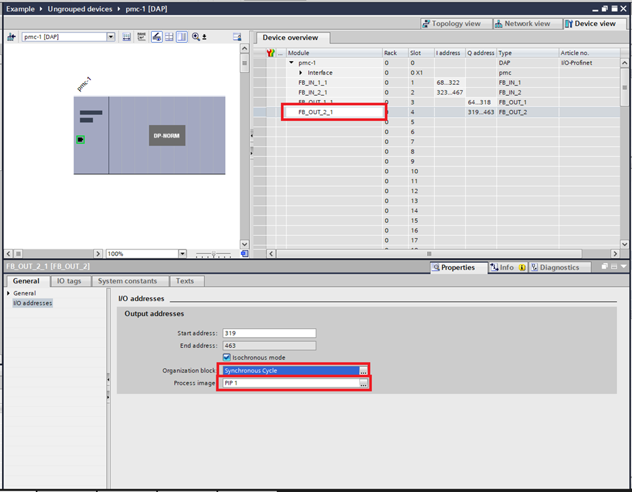Open the IO tags tab in Properties
This screenshot has height=492, width=632.
pyautogui.click(x=70, y=281)
